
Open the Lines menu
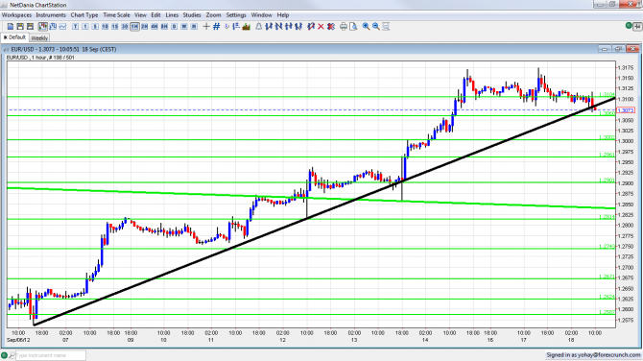tap(172, 14)
